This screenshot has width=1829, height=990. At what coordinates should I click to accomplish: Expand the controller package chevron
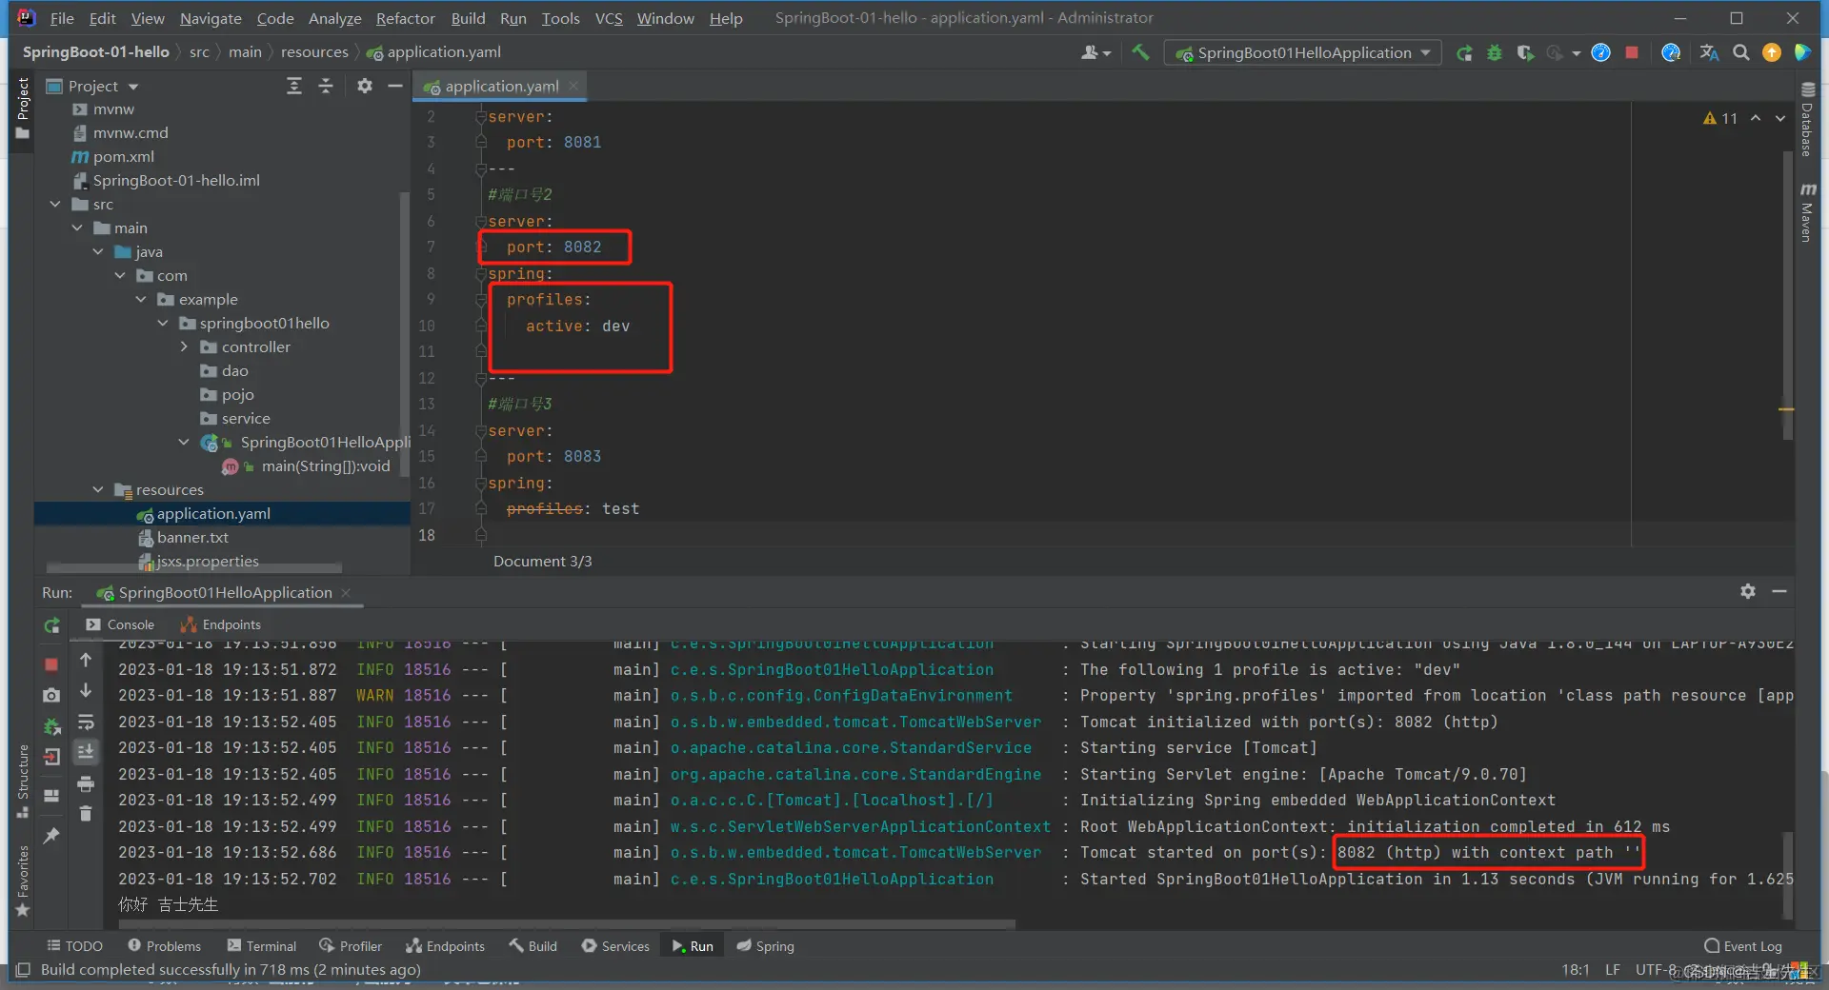[184, 346]
